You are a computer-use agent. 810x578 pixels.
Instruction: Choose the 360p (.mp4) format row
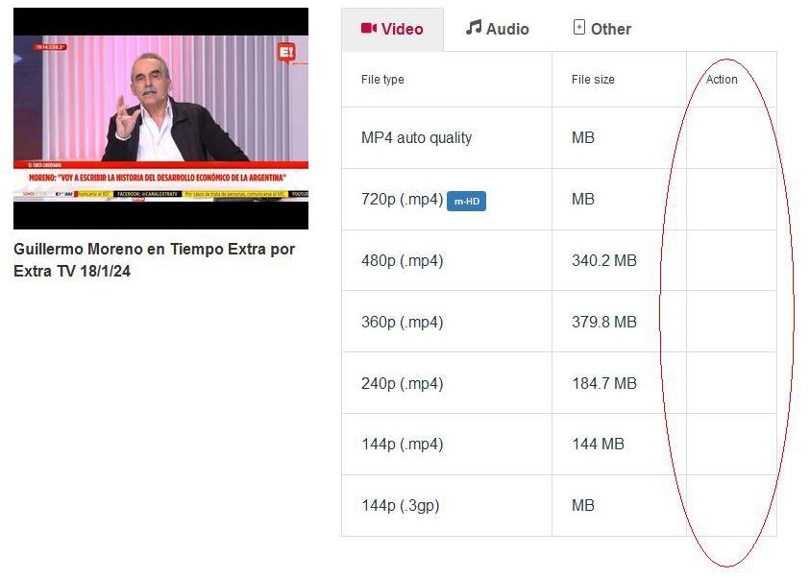(559, 322)
